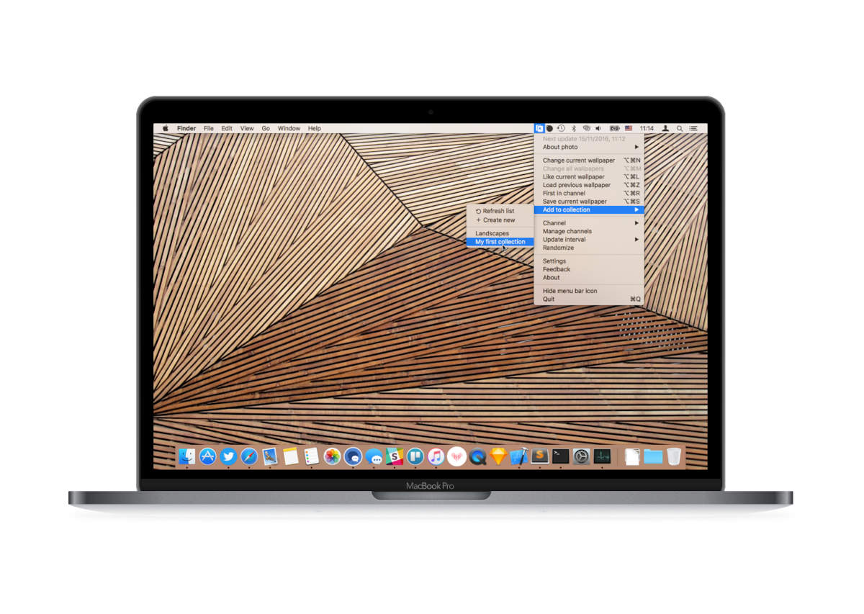
Task: Open the Finder menu
Action: [x=186, y=128]
